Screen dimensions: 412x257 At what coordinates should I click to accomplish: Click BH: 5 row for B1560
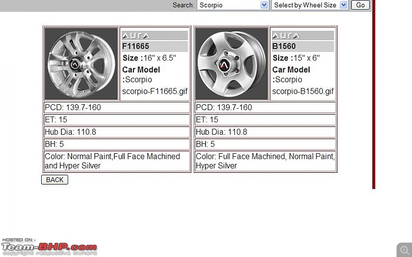[x=265, y=144]
